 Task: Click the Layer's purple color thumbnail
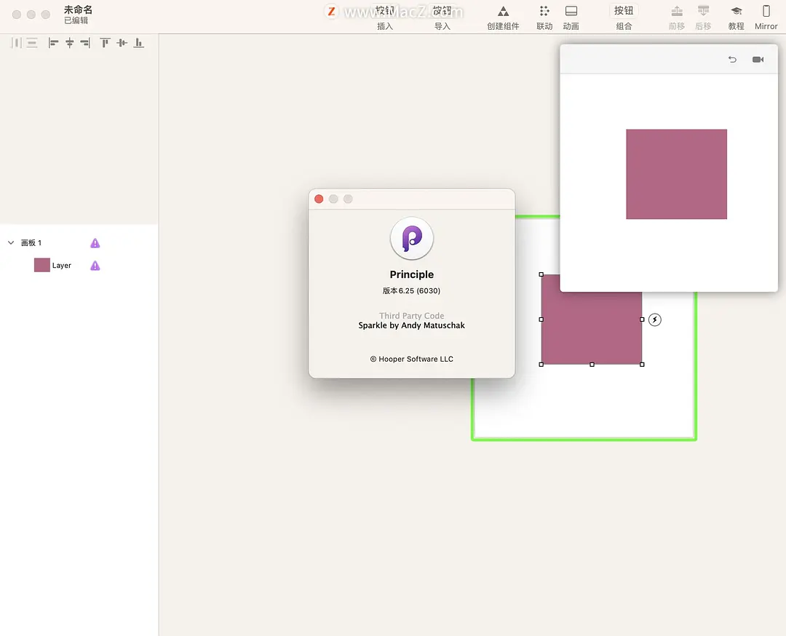coord(42,265)
